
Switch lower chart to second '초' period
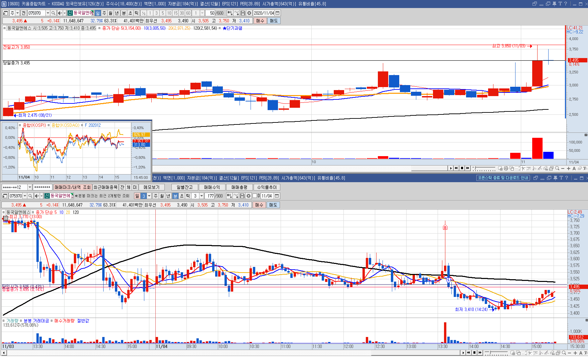182,196
